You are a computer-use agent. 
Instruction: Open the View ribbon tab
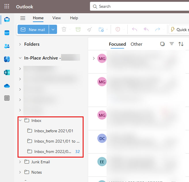[x=56, y=18]
